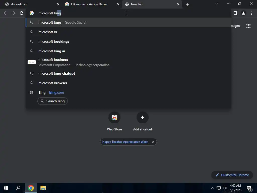Go back using the back arrow
The height and width of the screenshot is (193, 257).
point(6,13)
